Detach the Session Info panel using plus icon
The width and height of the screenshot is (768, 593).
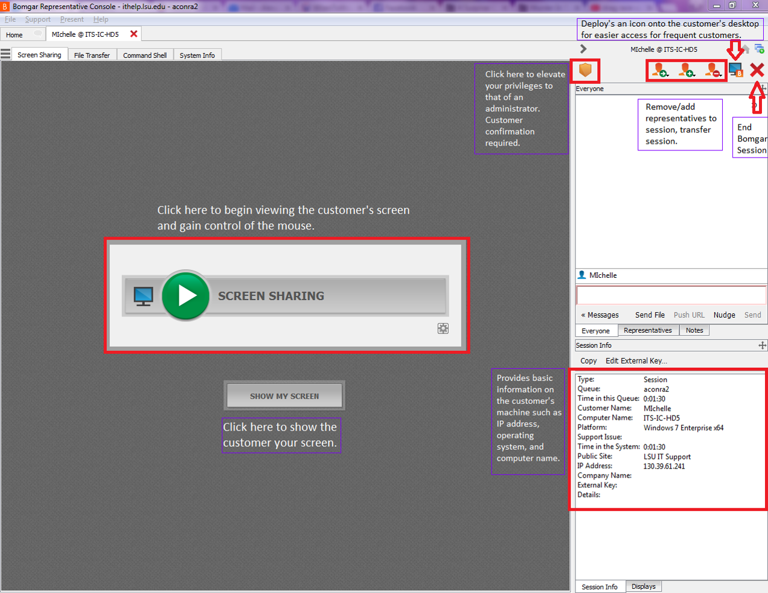coord(763,345)
